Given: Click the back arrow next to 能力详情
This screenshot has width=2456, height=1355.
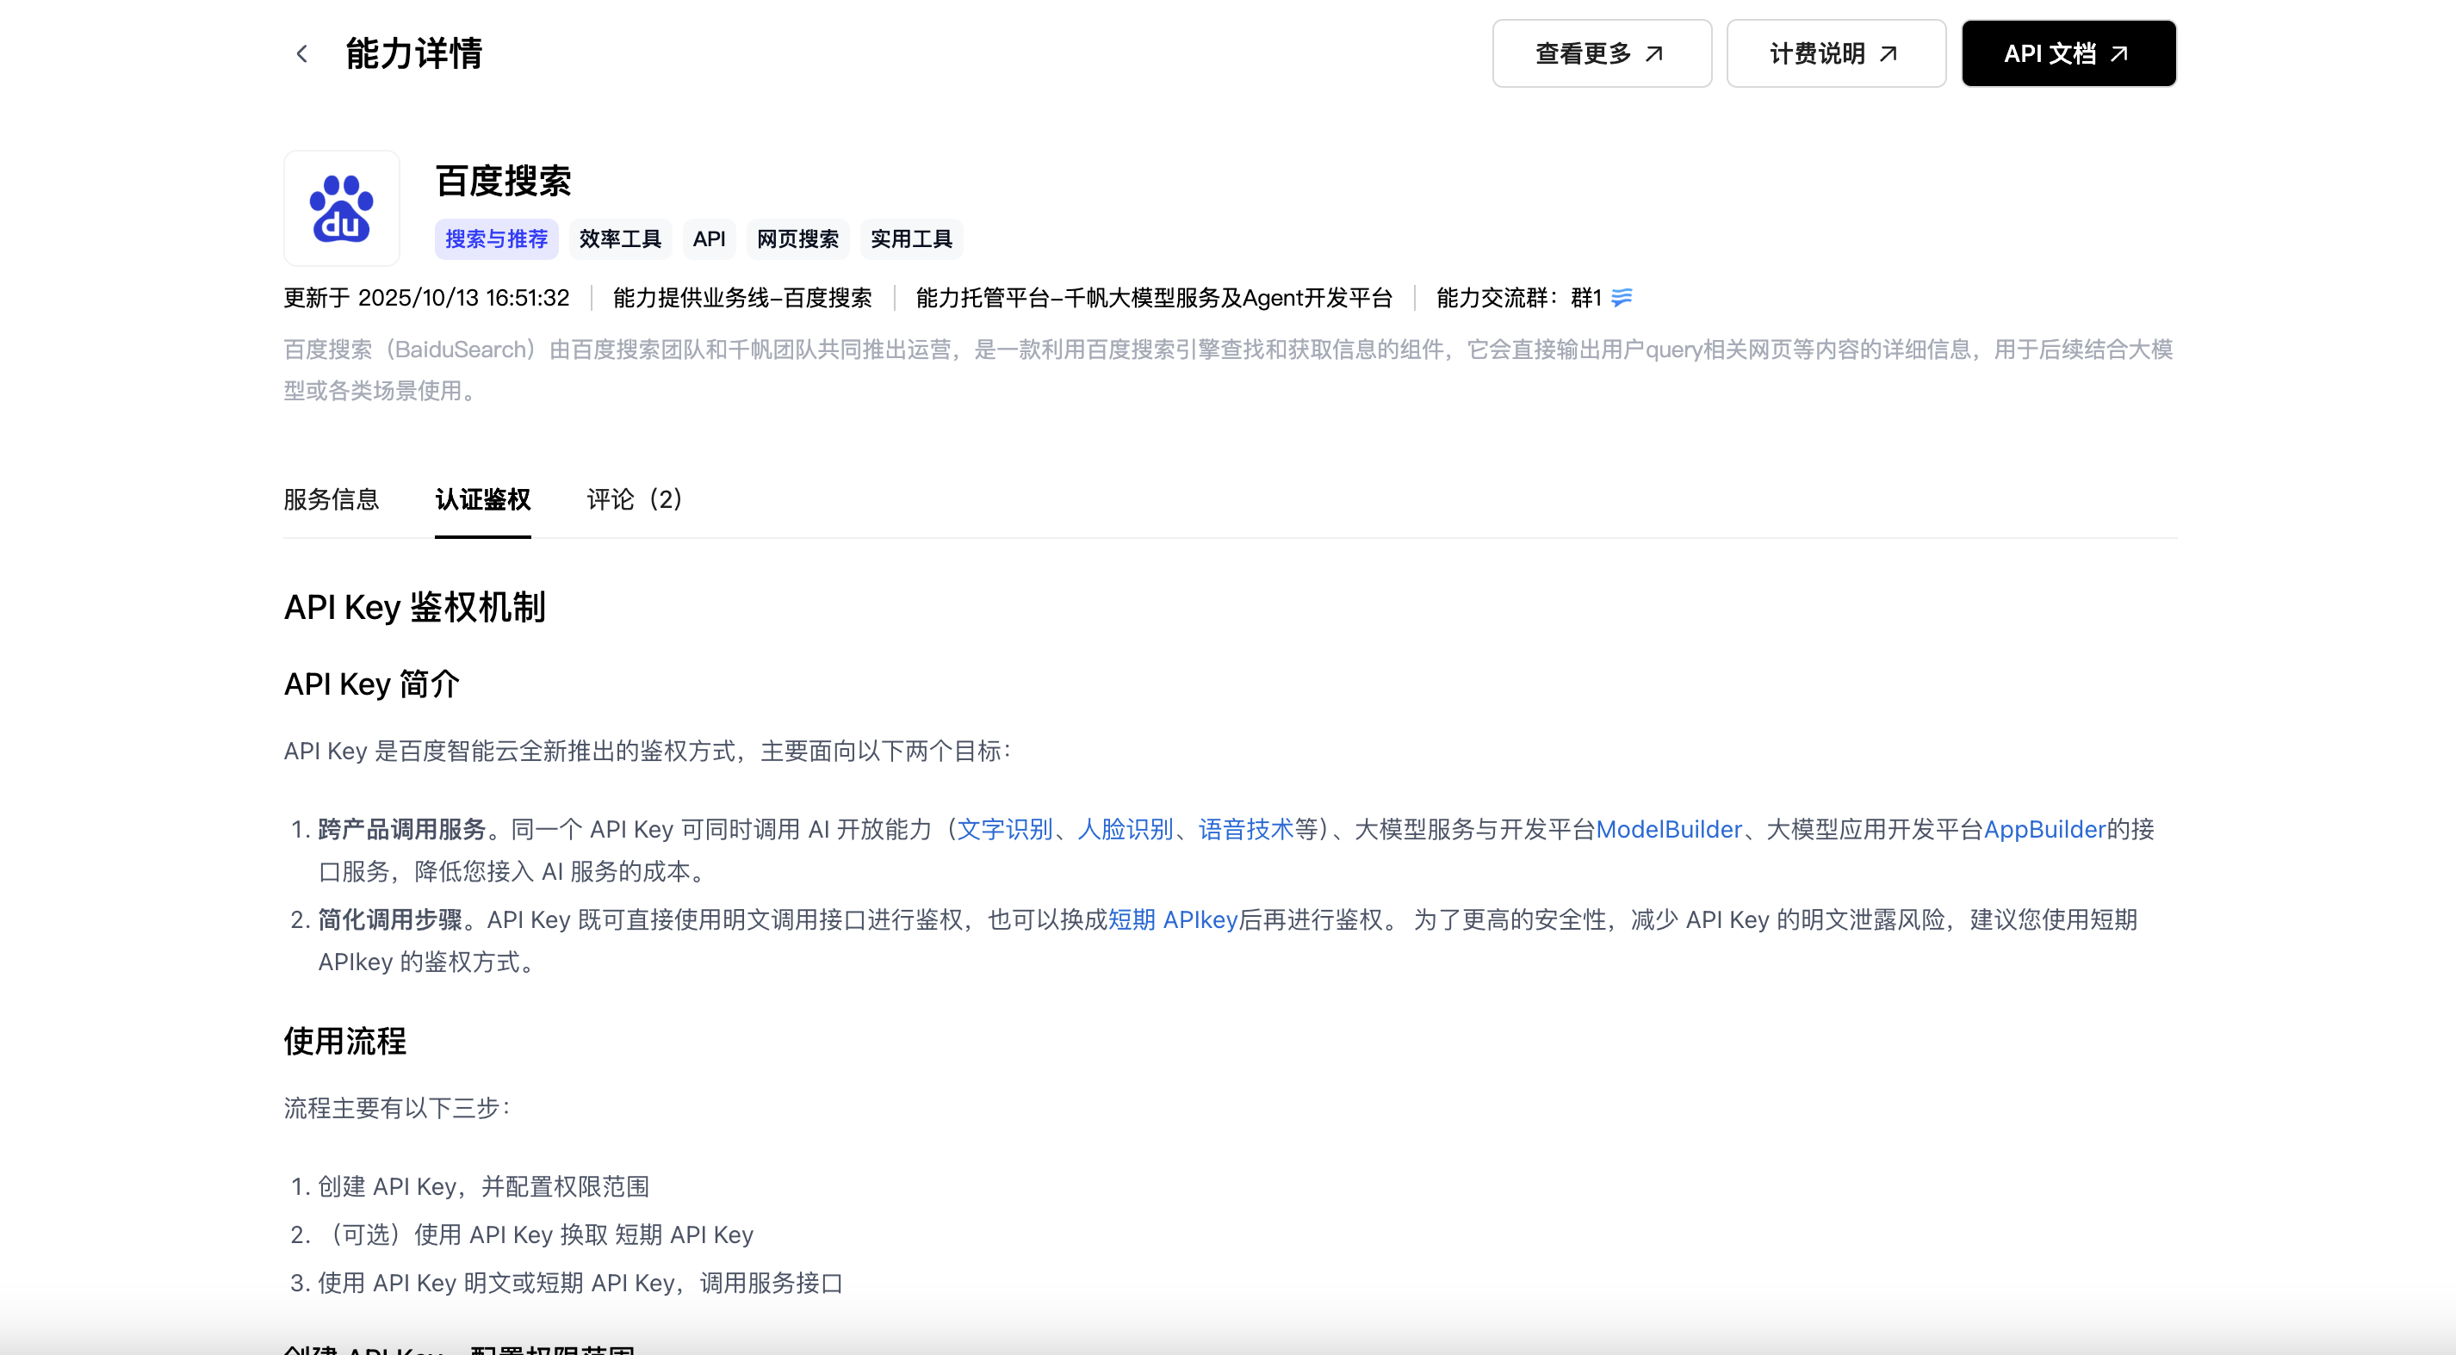Looking at the screenshot, I should point(302,53).
